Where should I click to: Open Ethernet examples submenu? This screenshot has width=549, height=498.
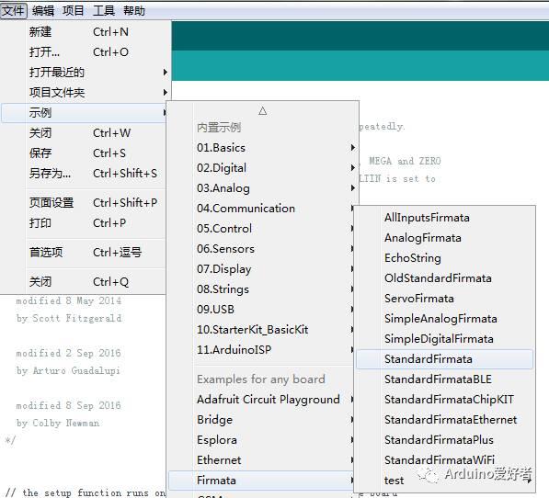click(261, 460)
